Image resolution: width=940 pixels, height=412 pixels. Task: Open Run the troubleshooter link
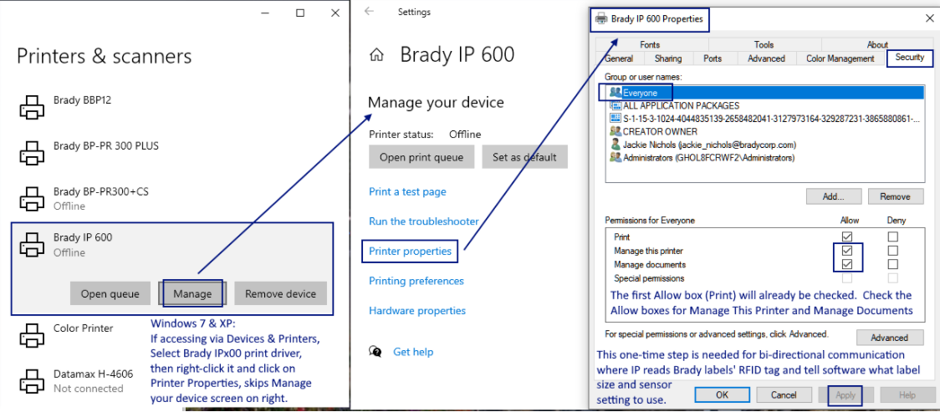pyautogui.click(x=424, y=221)
